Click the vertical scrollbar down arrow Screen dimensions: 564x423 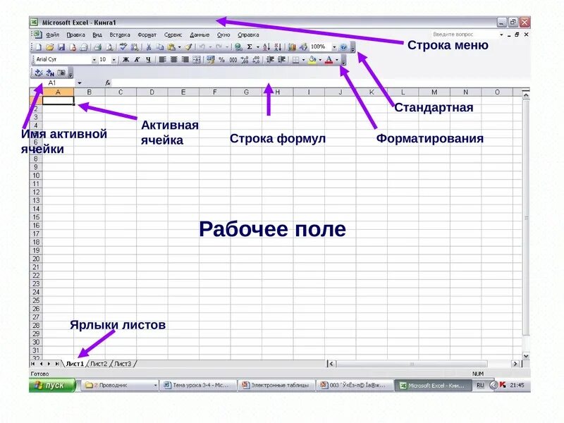click(526, 356)
